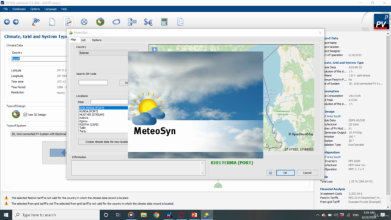Click the Search ZIP code input field
This screenshot has height=220, width=391.
tap(93, 82)
